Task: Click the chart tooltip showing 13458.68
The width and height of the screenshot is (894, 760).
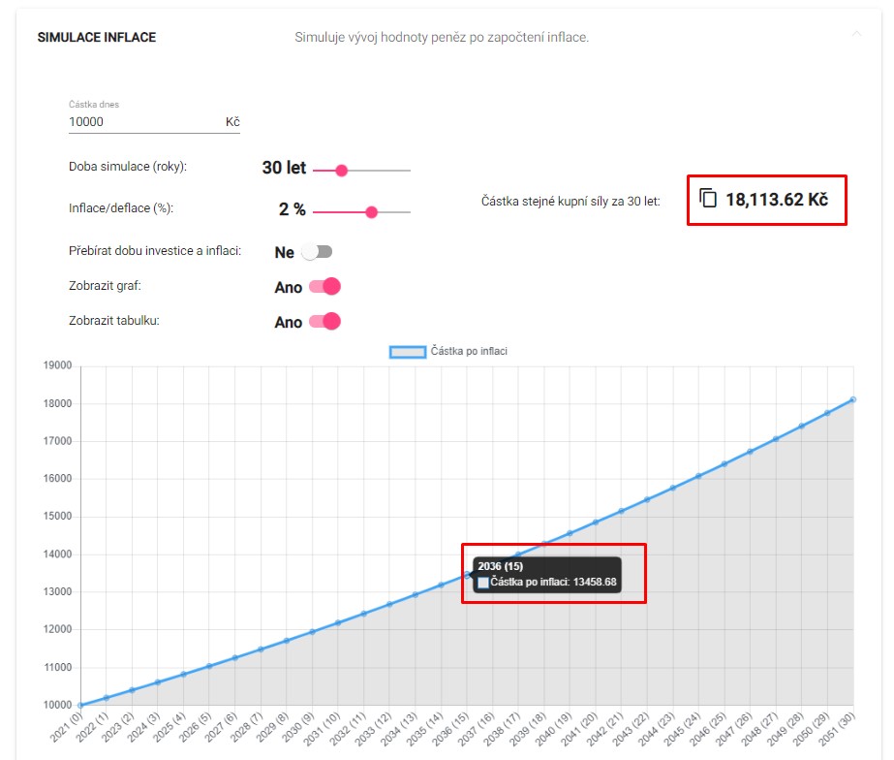Action: [x=547, y=574]
